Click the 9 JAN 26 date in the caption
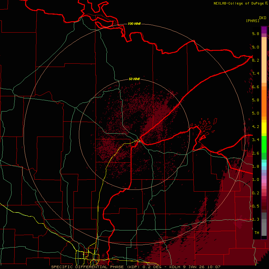 tap(193, 267)
